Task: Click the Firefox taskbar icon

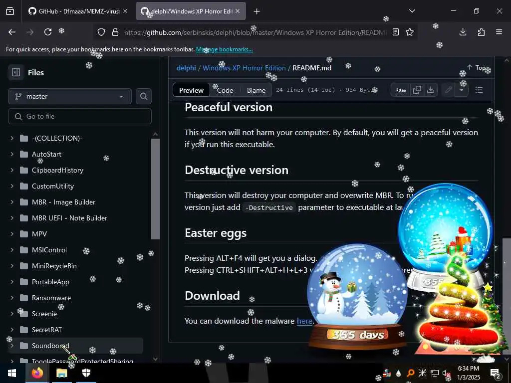Action: point(37,373)
